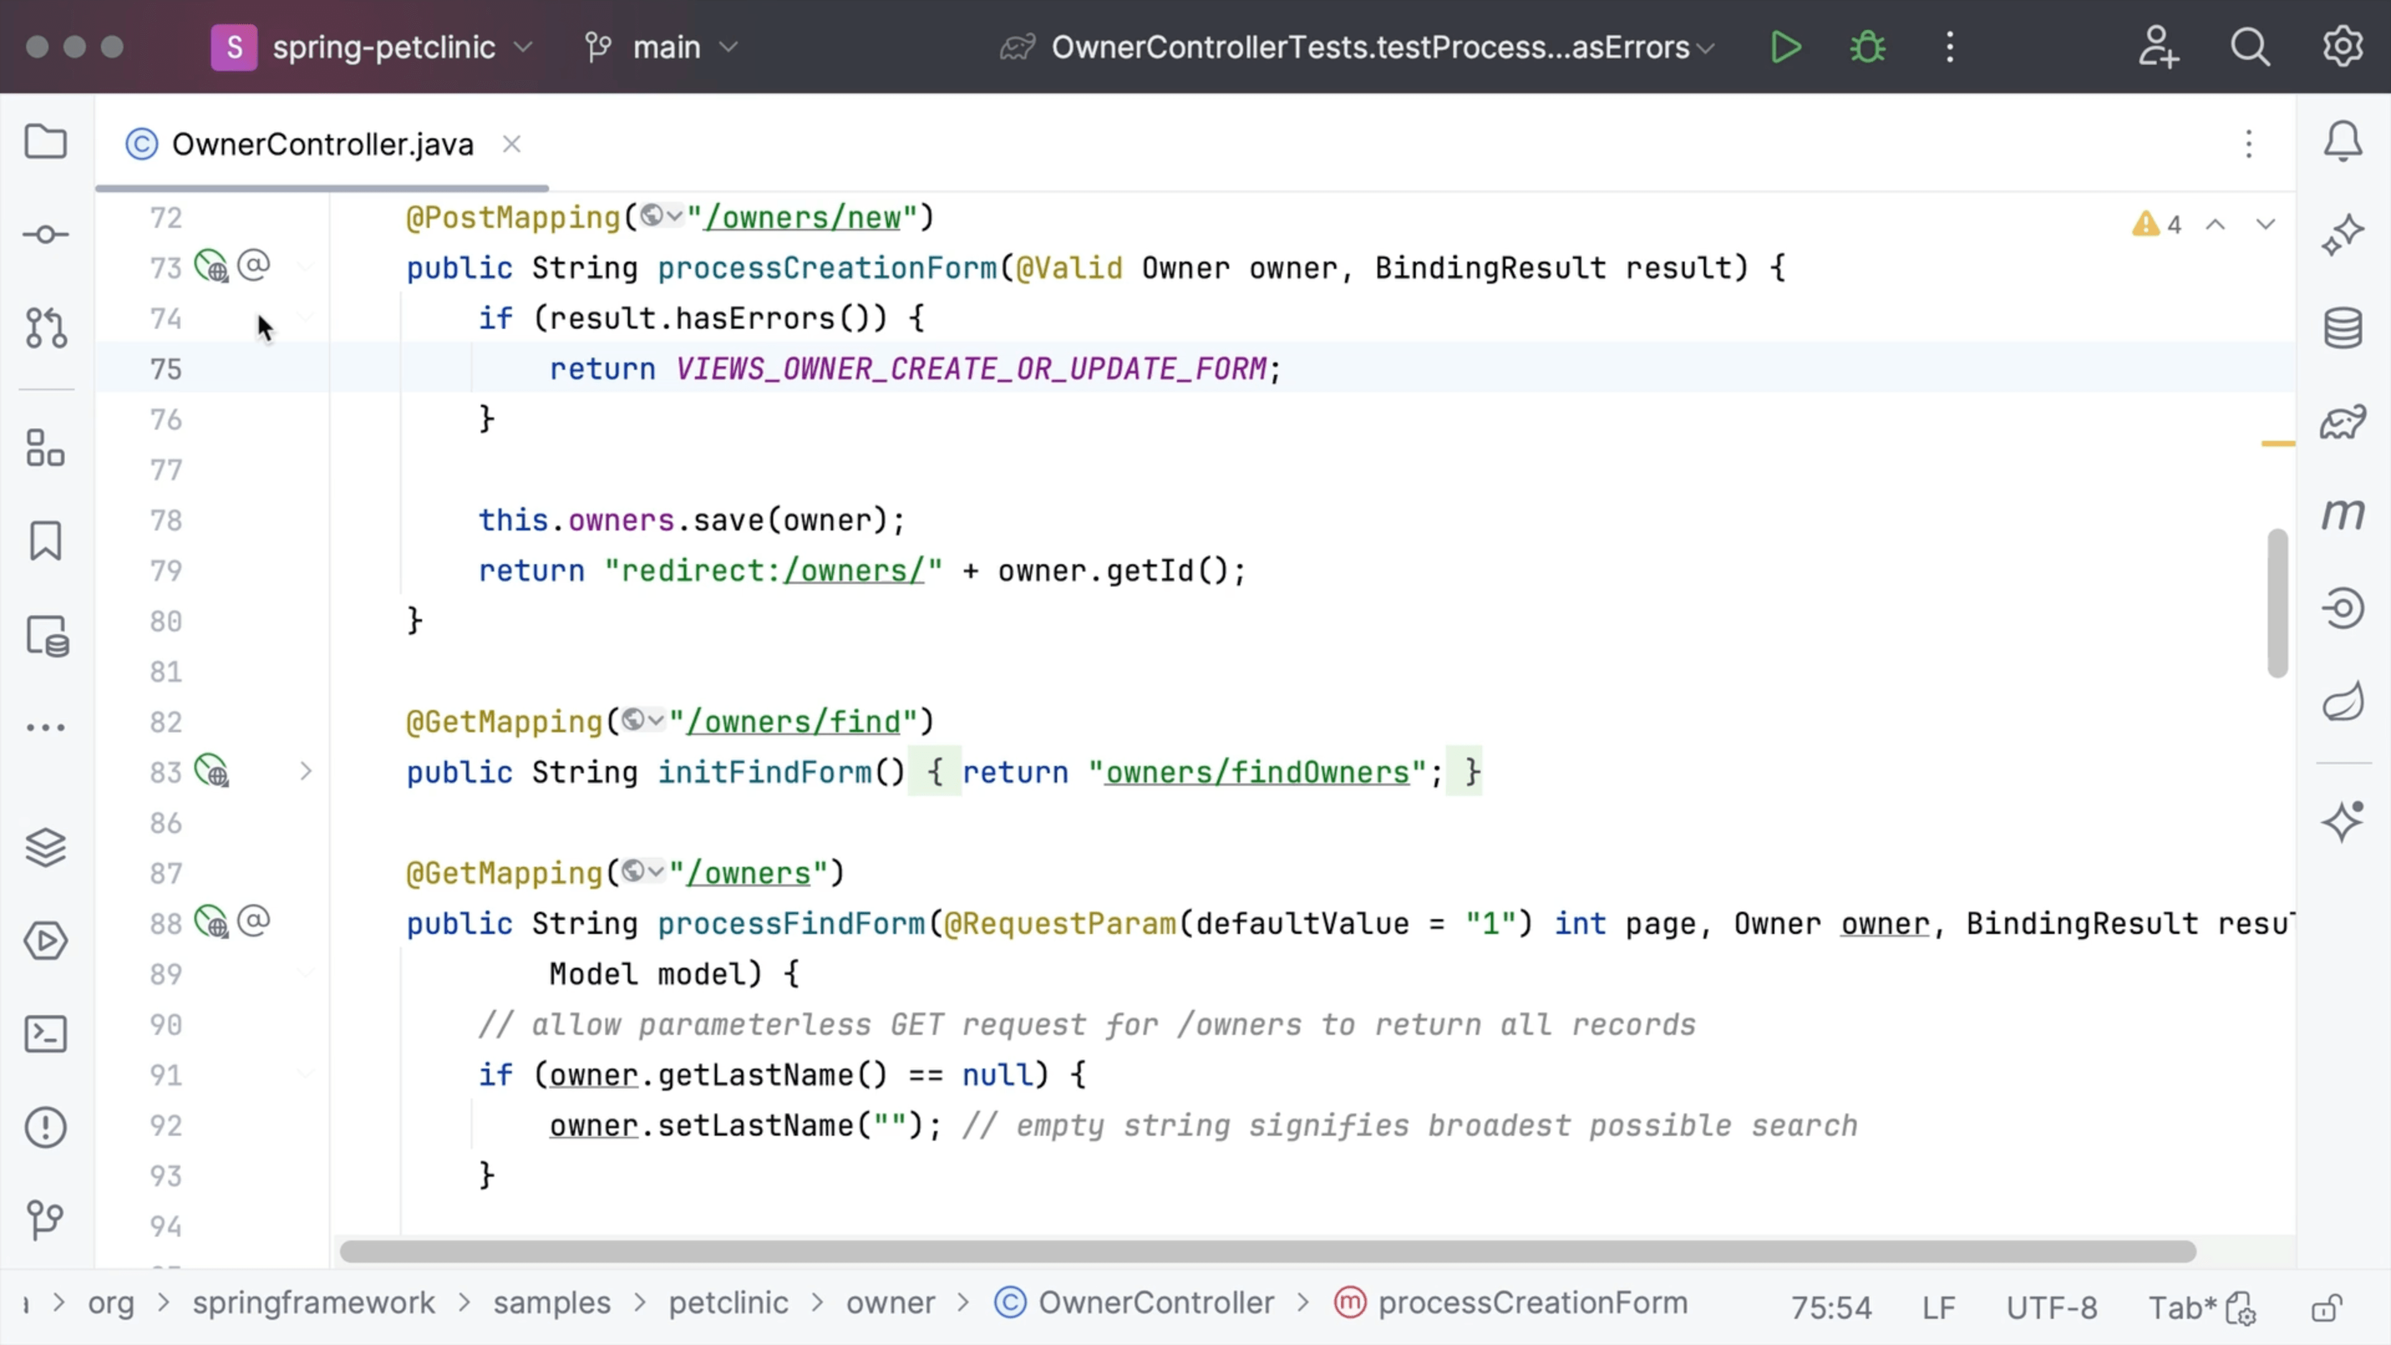Open the run configuration dropdown
Viewport: 2391px width, 1345px height.
[1355, 47]
